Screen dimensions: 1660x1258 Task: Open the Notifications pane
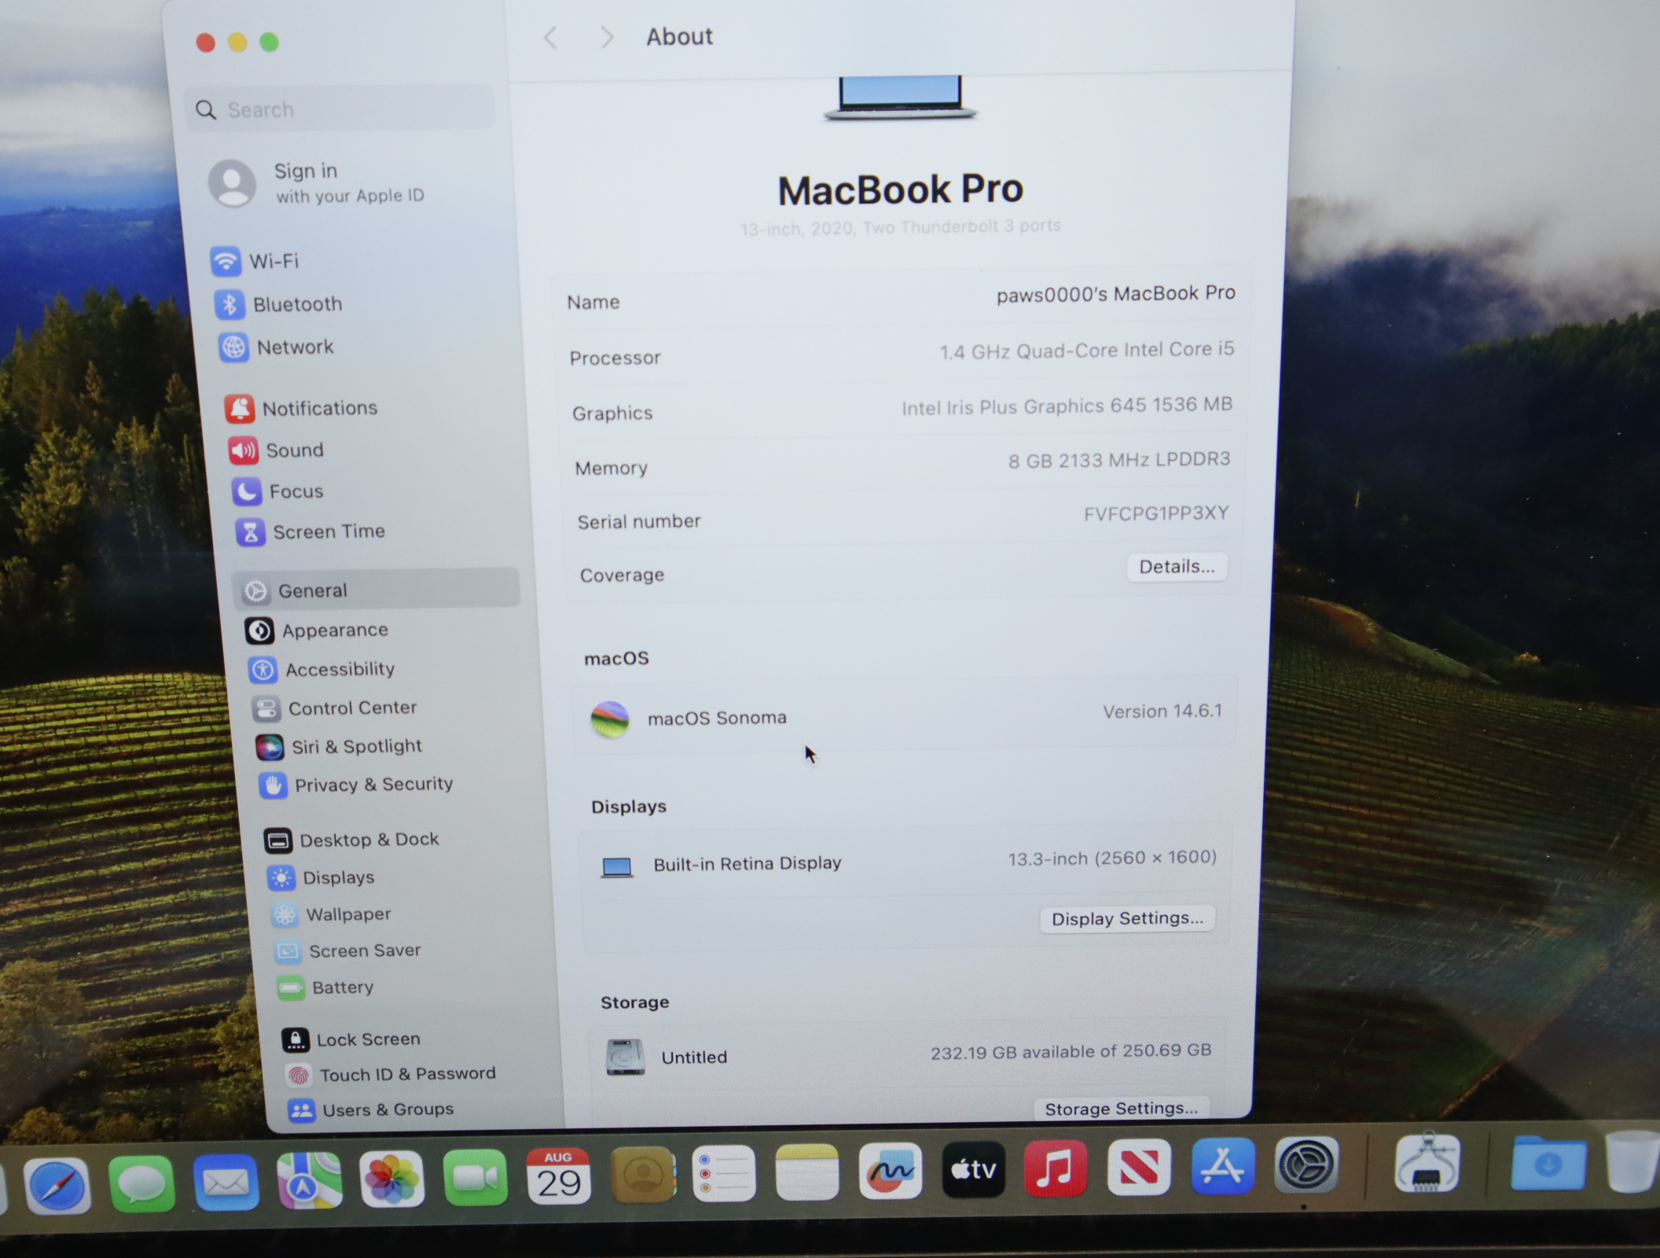318,408
